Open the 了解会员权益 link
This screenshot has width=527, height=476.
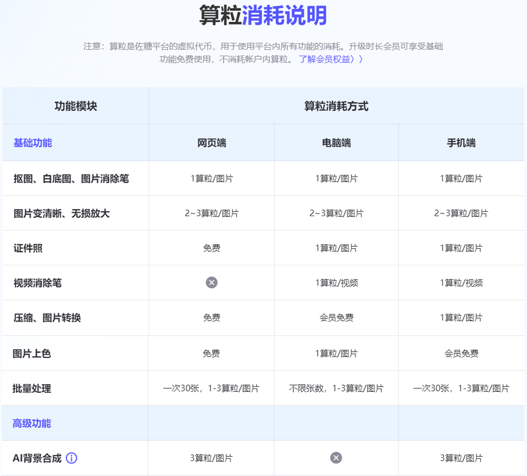coord(330,59)
